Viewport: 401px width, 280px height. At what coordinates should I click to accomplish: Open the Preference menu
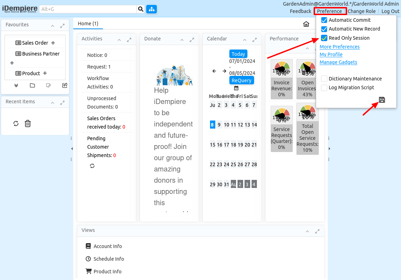[329, 11]
